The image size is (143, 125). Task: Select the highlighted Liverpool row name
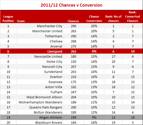[x=55, y=52]
